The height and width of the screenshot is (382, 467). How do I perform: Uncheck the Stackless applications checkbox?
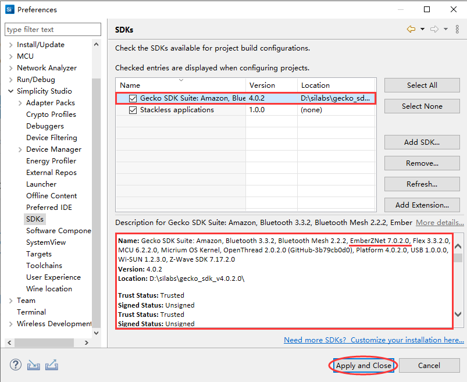point(133,110)
